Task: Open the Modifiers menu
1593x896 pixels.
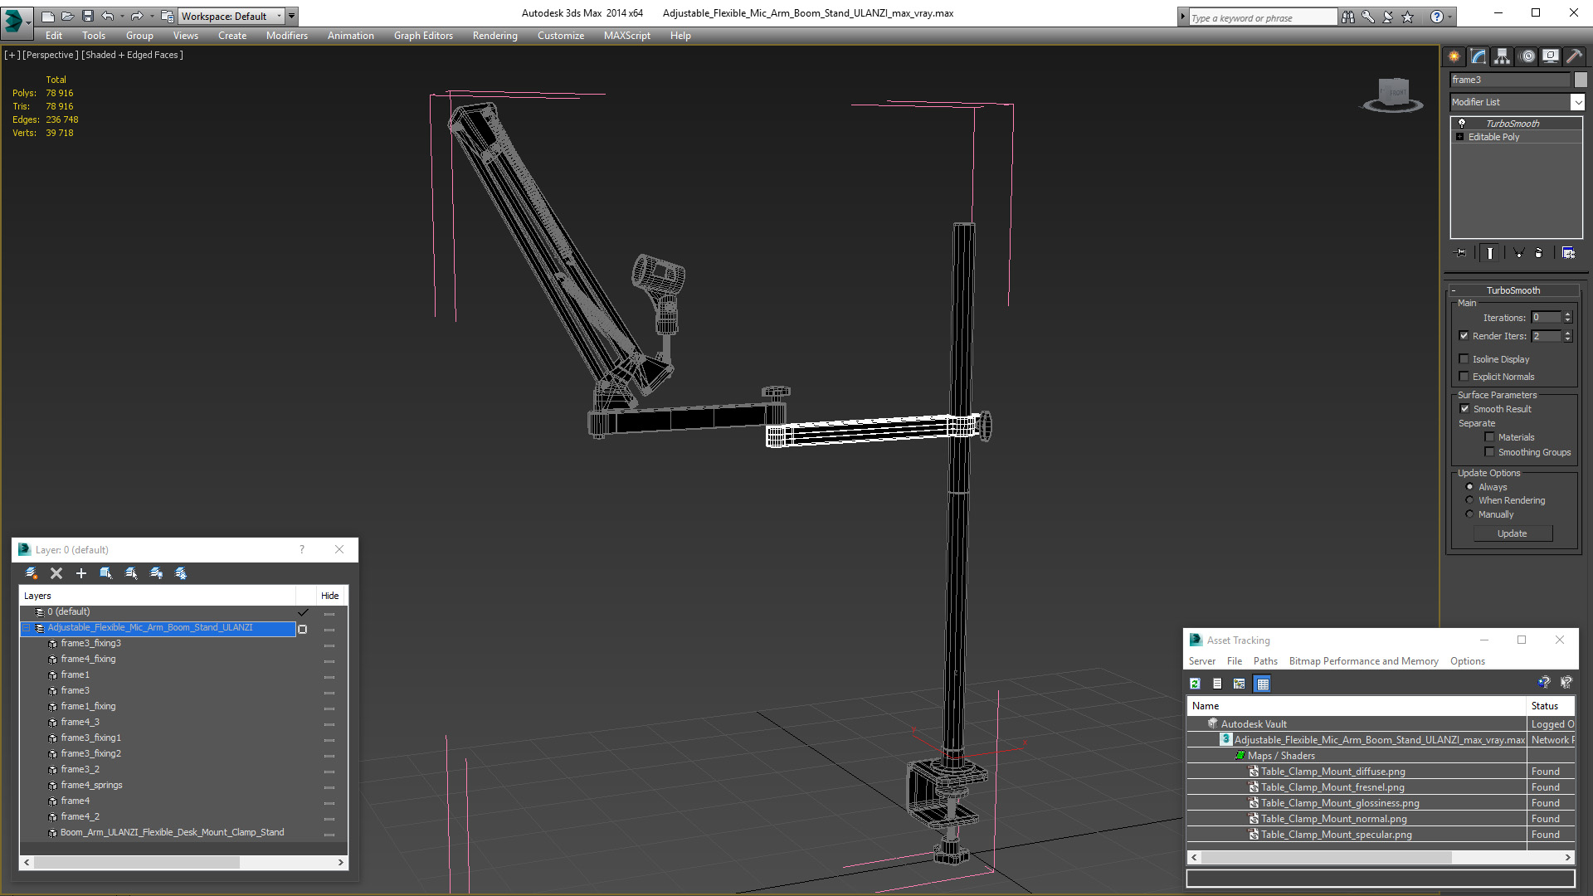Action: [x=287, y=36]
